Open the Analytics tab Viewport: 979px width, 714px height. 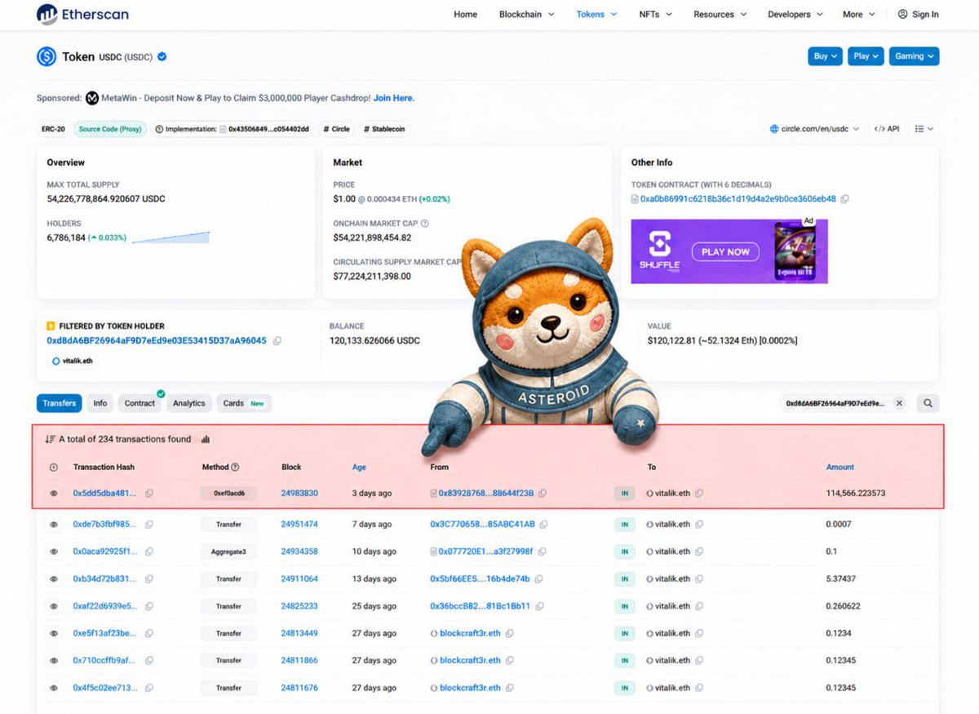pyautogui.click(x=189, y=403)
